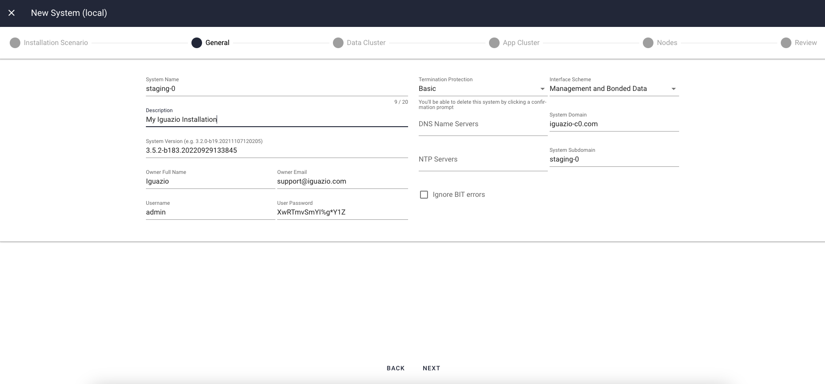Edit the System Version field
This screenshot has width=825, height=384.
[x=277, y=151]
